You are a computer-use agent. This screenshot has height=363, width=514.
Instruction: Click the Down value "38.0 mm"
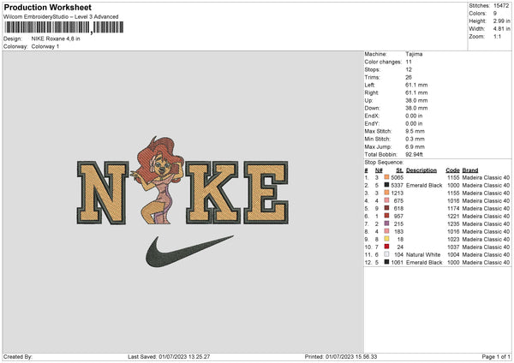(416, 108)
